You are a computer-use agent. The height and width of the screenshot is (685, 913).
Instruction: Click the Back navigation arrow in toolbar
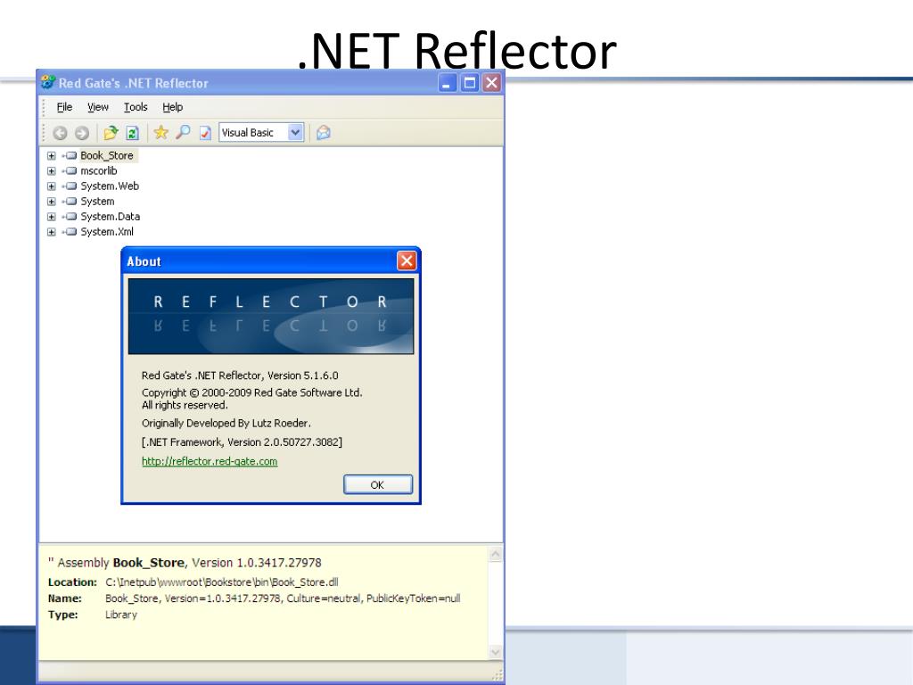(60, 133)
